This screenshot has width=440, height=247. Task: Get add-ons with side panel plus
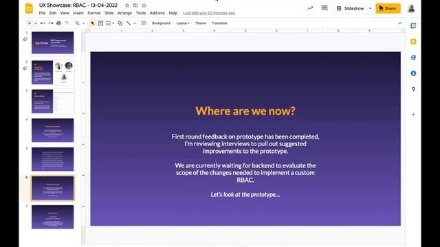pyautogui.click(x=413, y=115)
